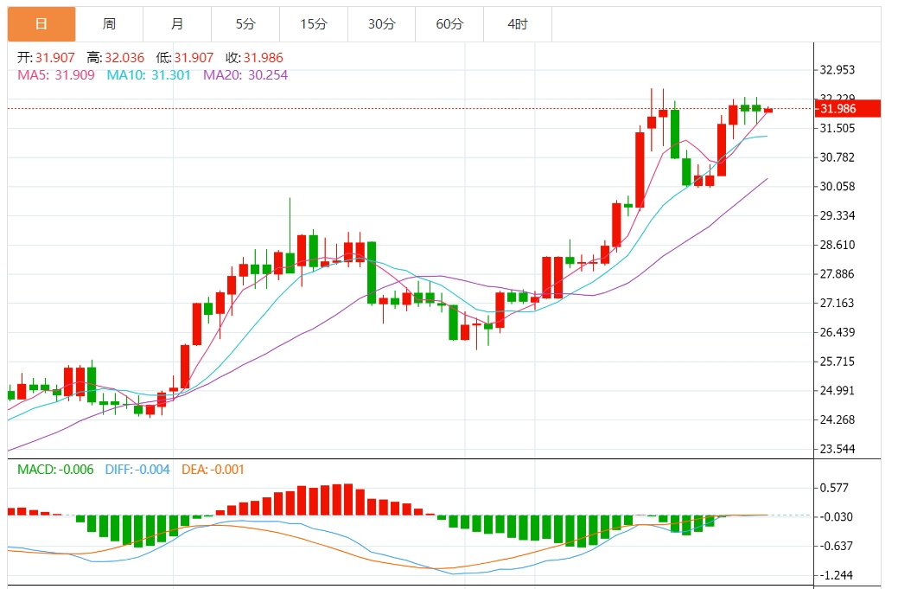Viewport: 898px width, 589px height.
Task: Click the DIFF: -0.004 label
Action: [137, 470]
